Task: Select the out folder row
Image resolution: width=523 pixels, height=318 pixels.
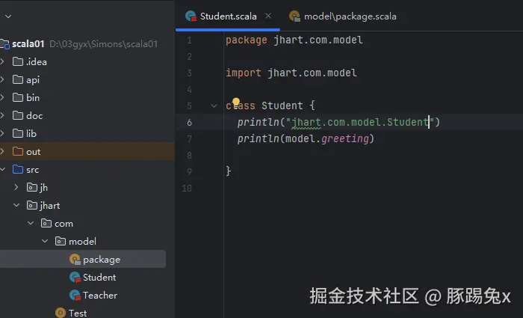Action: point(87,151)
